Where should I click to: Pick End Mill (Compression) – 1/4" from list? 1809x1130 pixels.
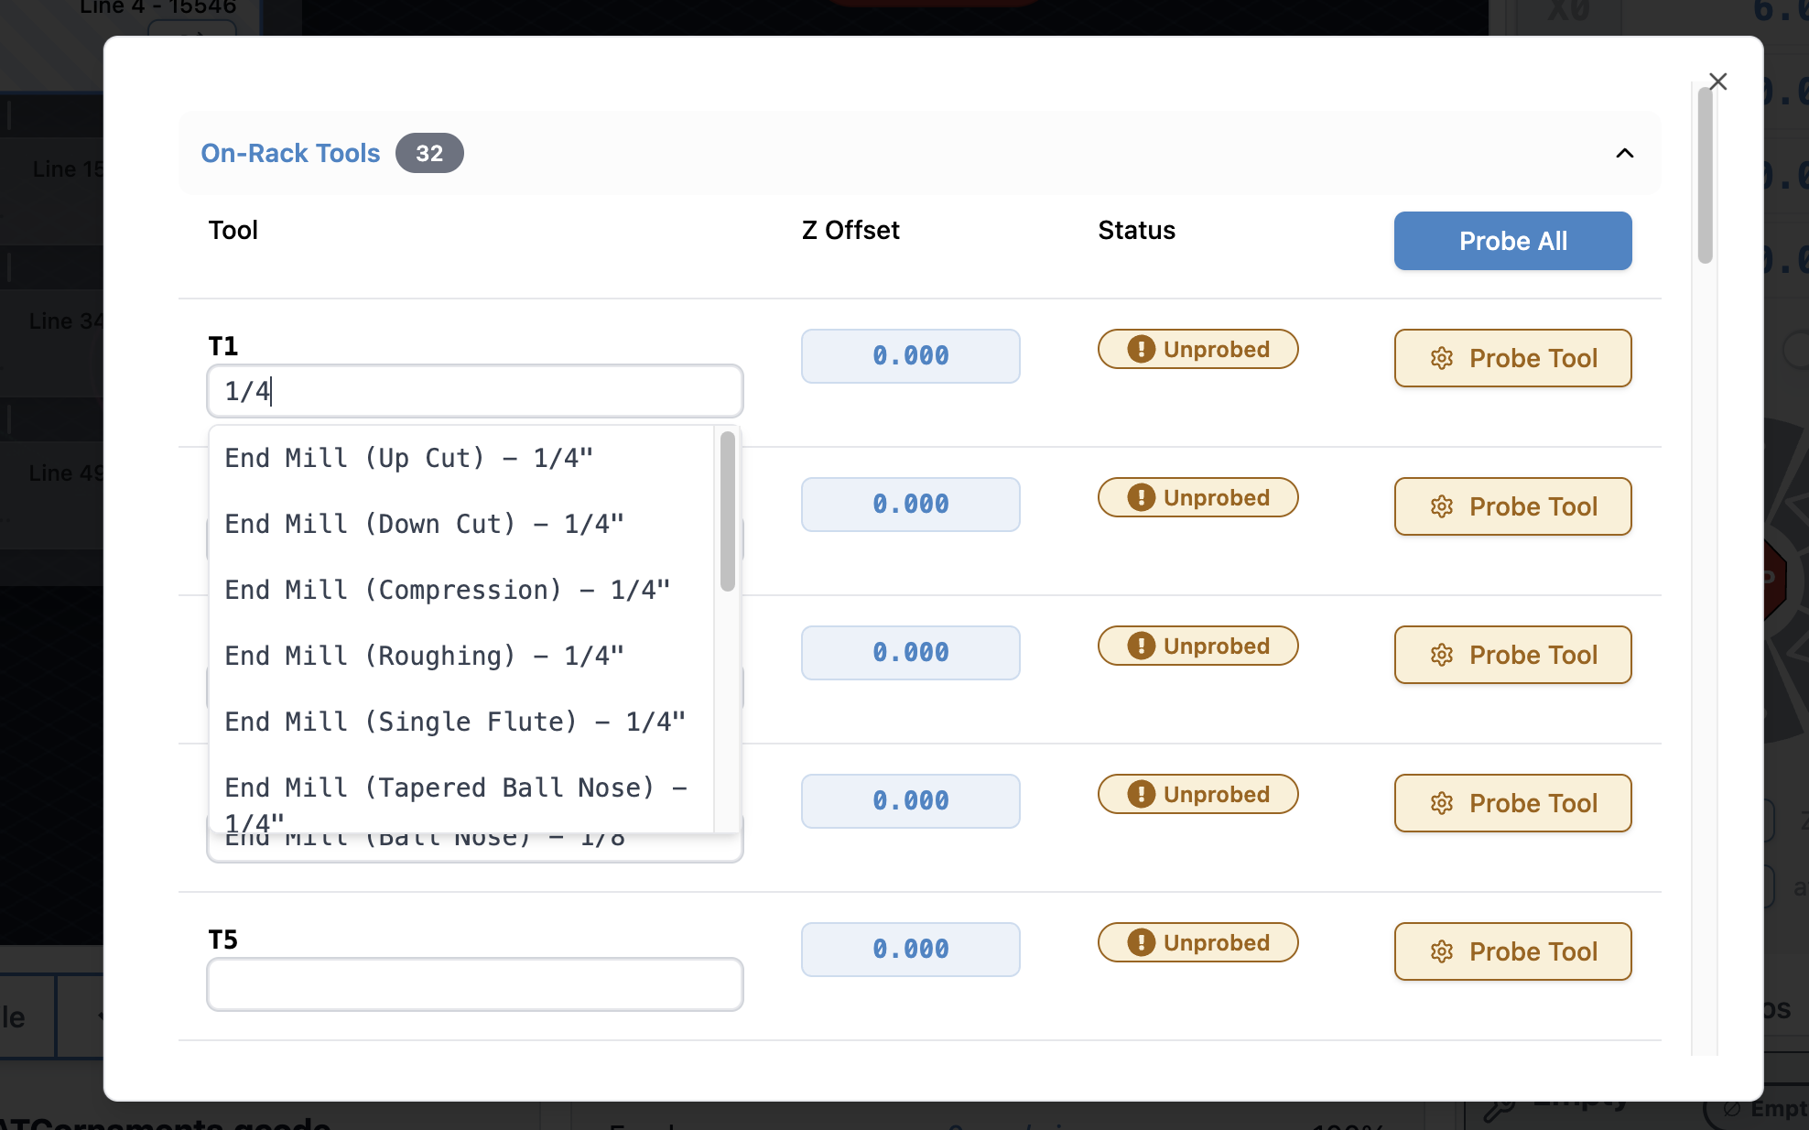pos(447,590)
